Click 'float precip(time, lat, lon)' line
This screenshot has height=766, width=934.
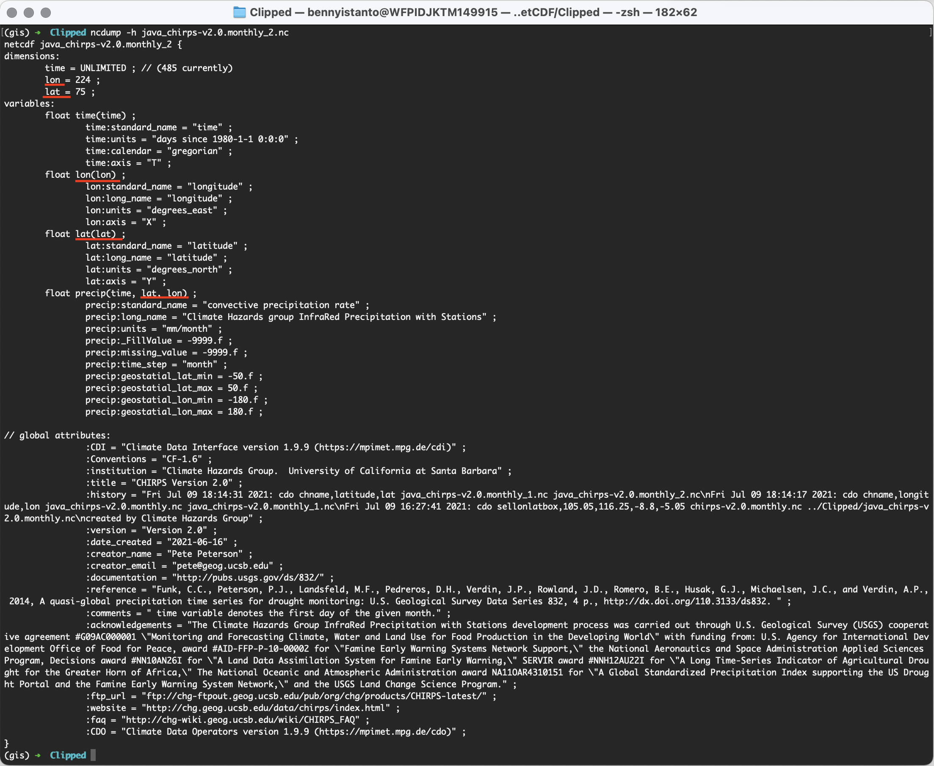[x=121, y=293]
